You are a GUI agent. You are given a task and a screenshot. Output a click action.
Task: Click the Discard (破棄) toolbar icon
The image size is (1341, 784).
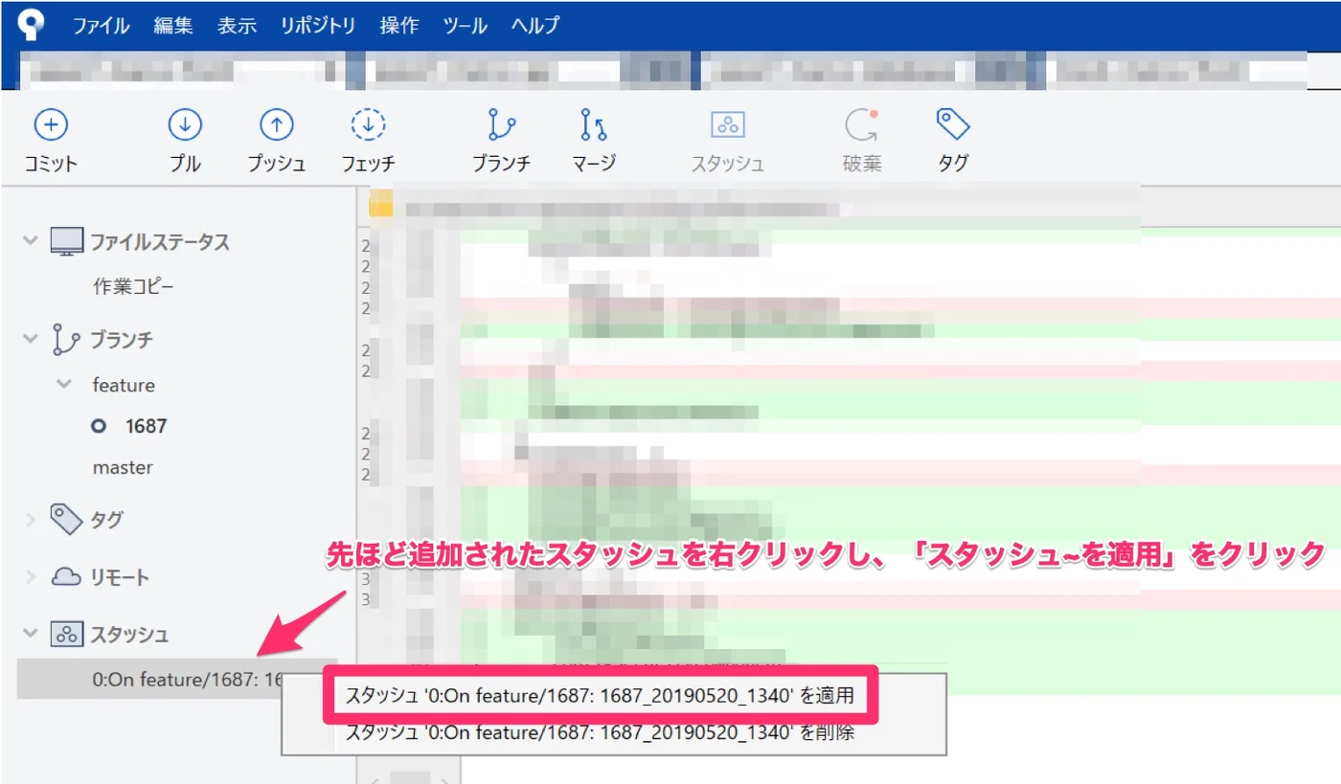[x=860, y=124]
